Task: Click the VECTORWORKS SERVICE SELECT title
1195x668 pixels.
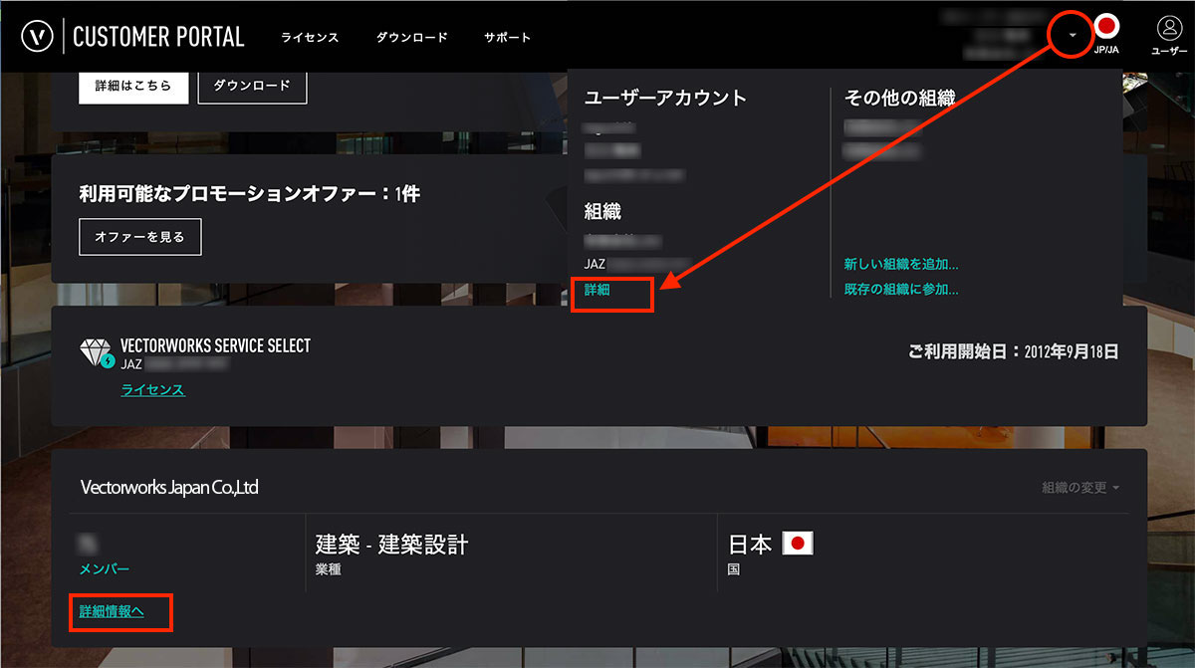Action: click(216, 345)
